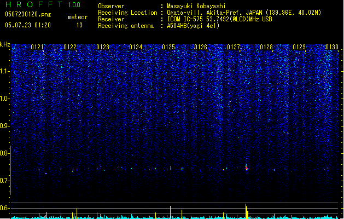Click the Receiving Location label
The height and width of the screenshot is (219, 344).
[127, 13]
